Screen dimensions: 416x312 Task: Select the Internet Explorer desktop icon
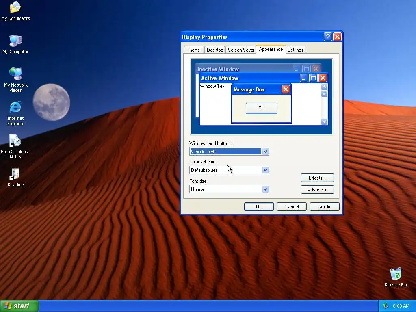[x=15, y=113]
